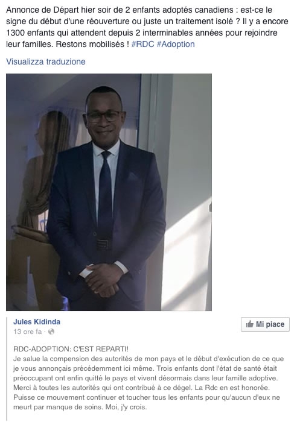This screenshot has width=297, height=422.
Task: Open Jules Kidinda's profile
Action: 37,322
